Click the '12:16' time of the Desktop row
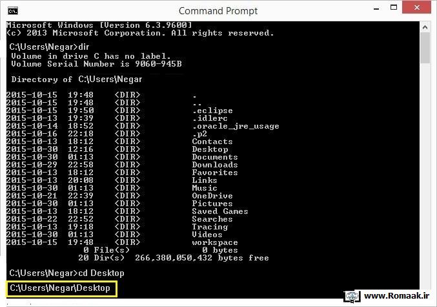The height and width of the screenshot is (307, 437). 81,149
